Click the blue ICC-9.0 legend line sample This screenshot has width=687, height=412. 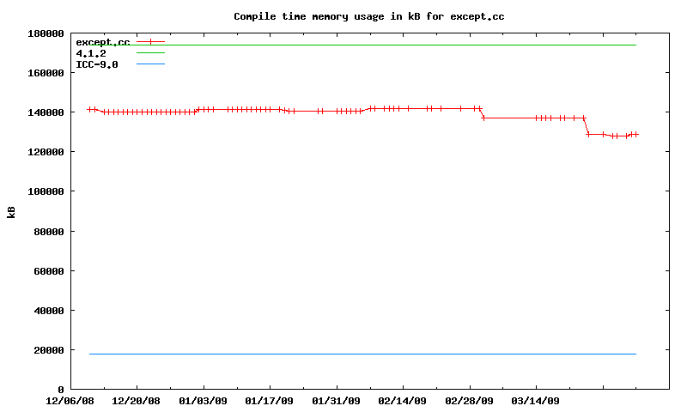coord(150,64)
